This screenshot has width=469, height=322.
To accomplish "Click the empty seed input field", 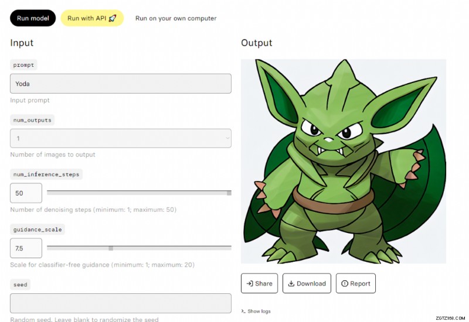I will pos(121,303).
